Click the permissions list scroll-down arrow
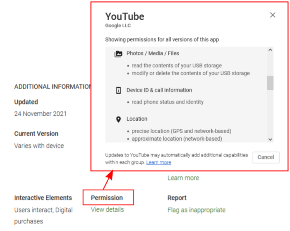The image size is (290, 231). (270, 140)
